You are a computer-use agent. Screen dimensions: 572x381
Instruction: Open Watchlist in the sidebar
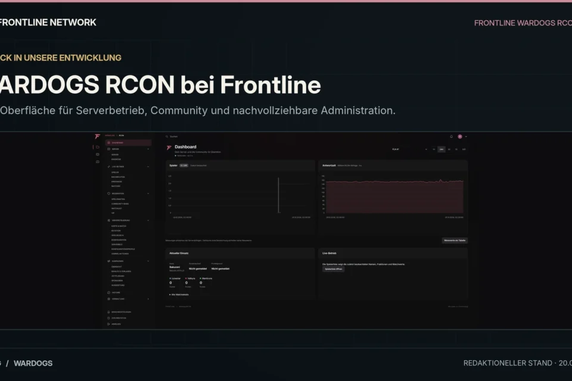[116, 208]
